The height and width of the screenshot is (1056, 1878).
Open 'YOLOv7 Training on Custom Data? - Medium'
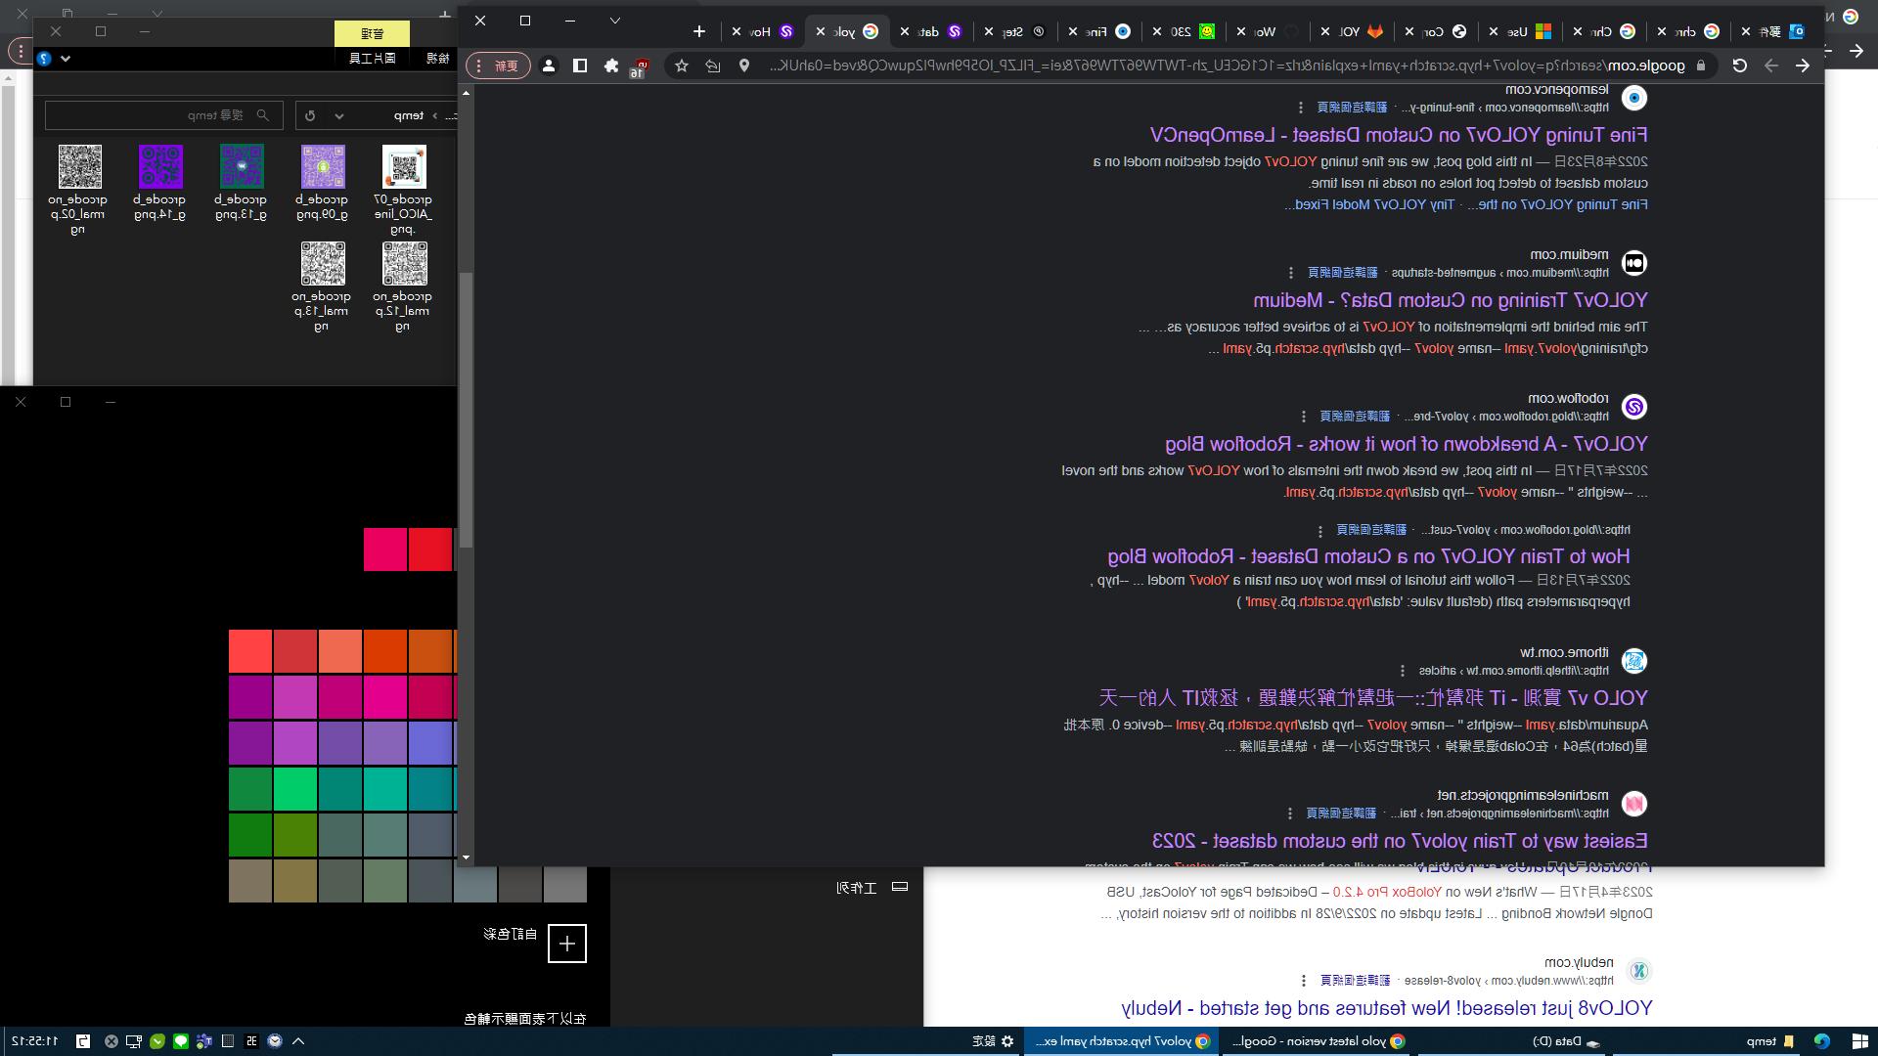click(1451, 300)
